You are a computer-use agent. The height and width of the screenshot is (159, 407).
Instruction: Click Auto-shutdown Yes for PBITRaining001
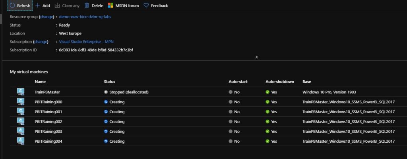[x=271, y=112]
